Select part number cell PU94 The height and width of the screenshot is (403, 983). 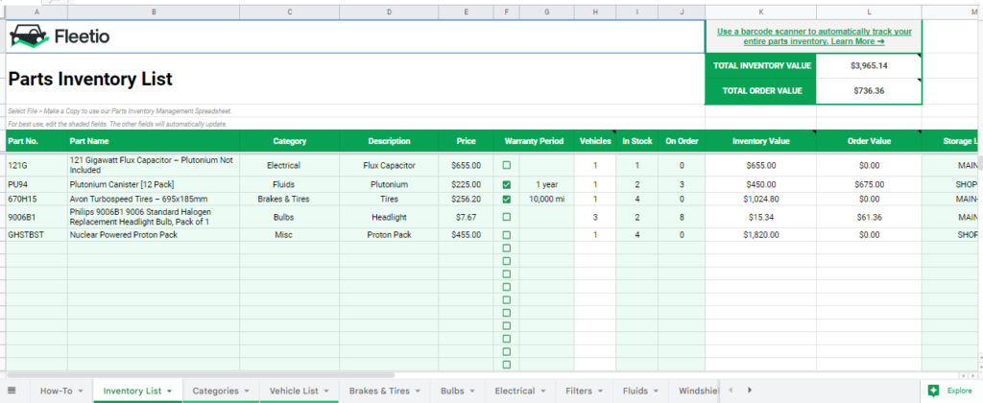[36, 185]
